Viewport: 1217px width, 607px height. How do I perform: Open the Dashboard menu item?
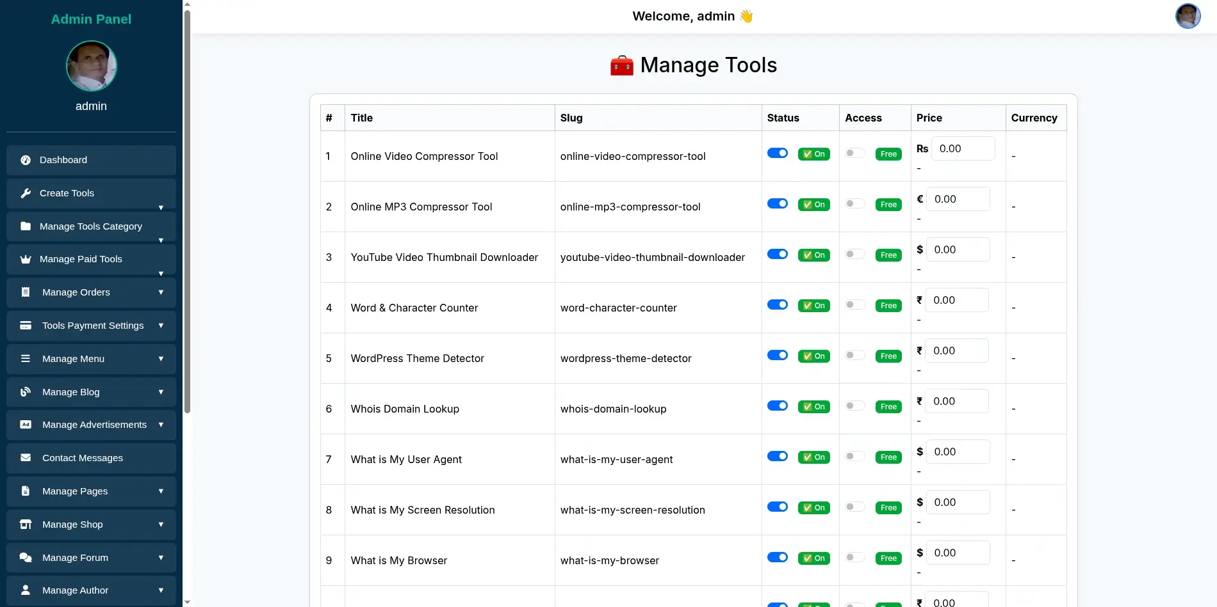point(63,160)
